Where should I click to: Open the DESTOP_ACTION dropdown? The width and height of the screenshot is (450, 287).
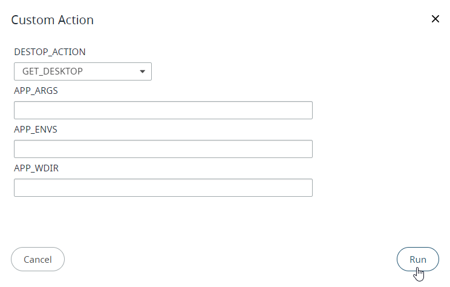[x=82, y=71]
